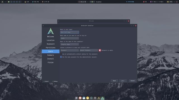Click the disk usage indicator showing GB
This screenshot has width=179, height=100.
pos(46,2)
